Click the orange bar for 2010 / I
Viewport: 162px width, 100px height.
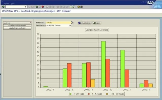127,79
